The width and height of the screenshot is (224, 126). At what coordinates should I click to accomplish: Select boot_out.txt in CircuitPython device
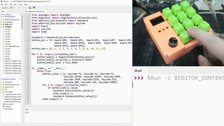9,104
